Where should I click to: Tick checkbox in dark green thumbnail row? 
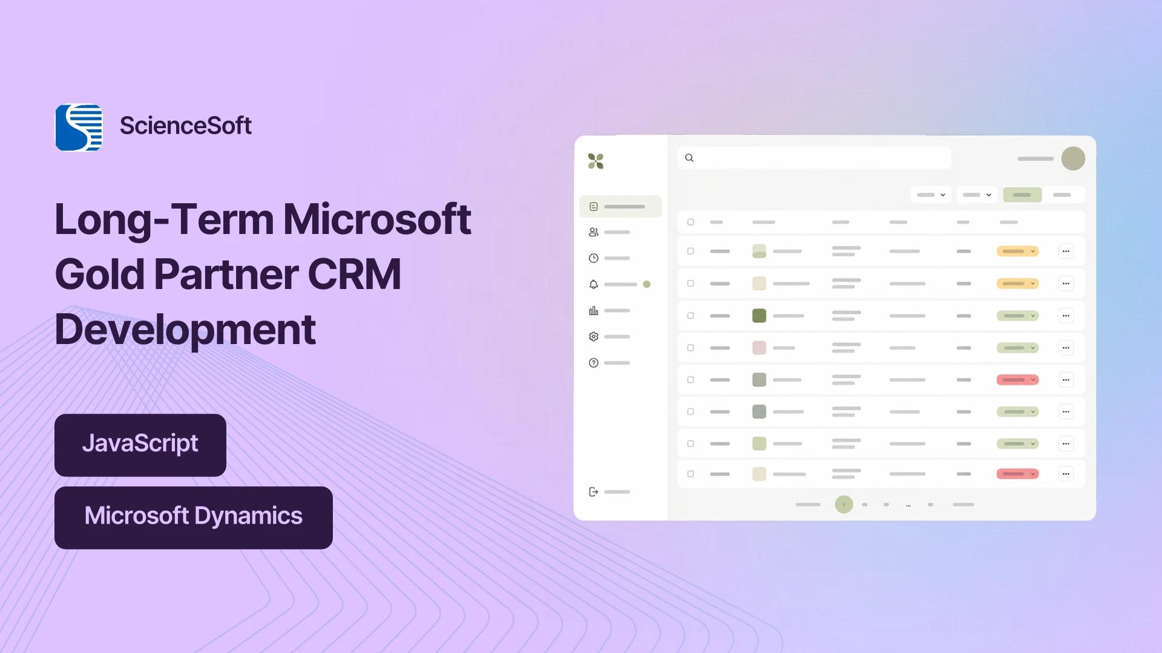coord(691,316)
